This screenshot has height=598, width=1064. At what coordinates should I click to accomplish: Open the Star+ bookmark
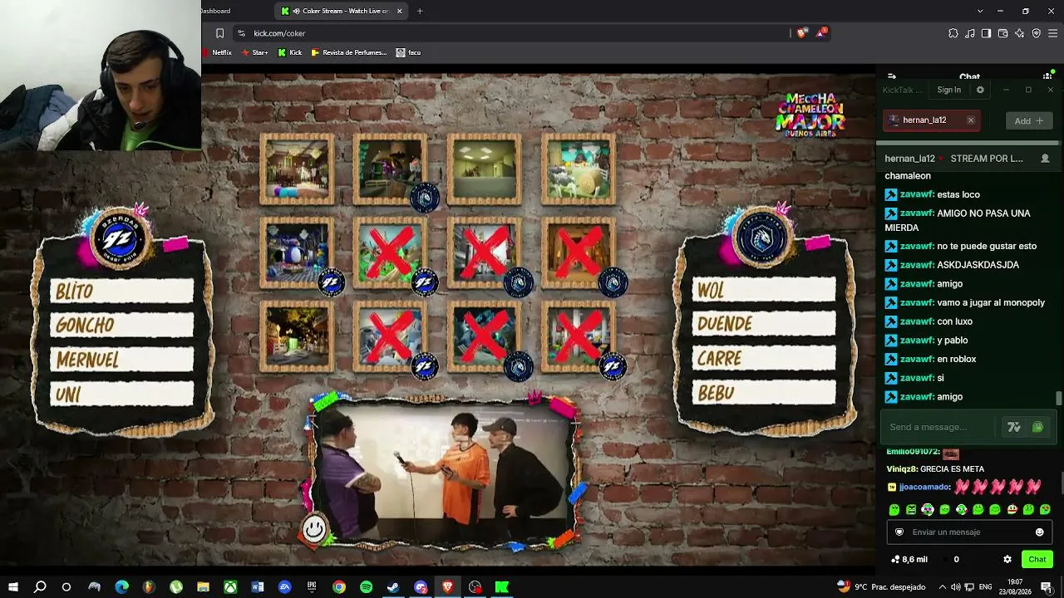click(254, 52)
